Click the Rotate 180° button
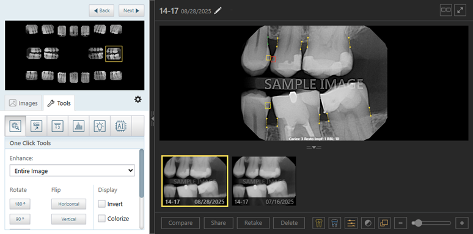Image resolution: width=473 pixels, height=234 pixels. click(20, 204)
